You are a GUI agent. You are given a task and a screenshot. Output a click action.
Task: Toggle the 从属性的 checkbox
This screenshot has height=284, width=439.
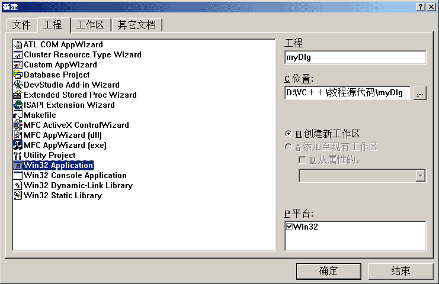point(302,160)
